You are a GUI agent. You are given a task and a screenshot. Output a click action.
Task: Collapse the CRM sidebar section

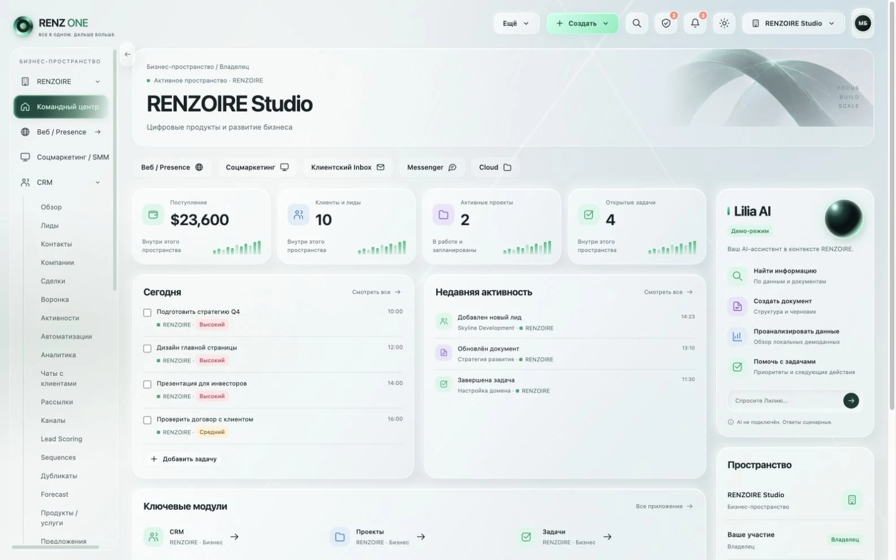[x=61, y=183]
